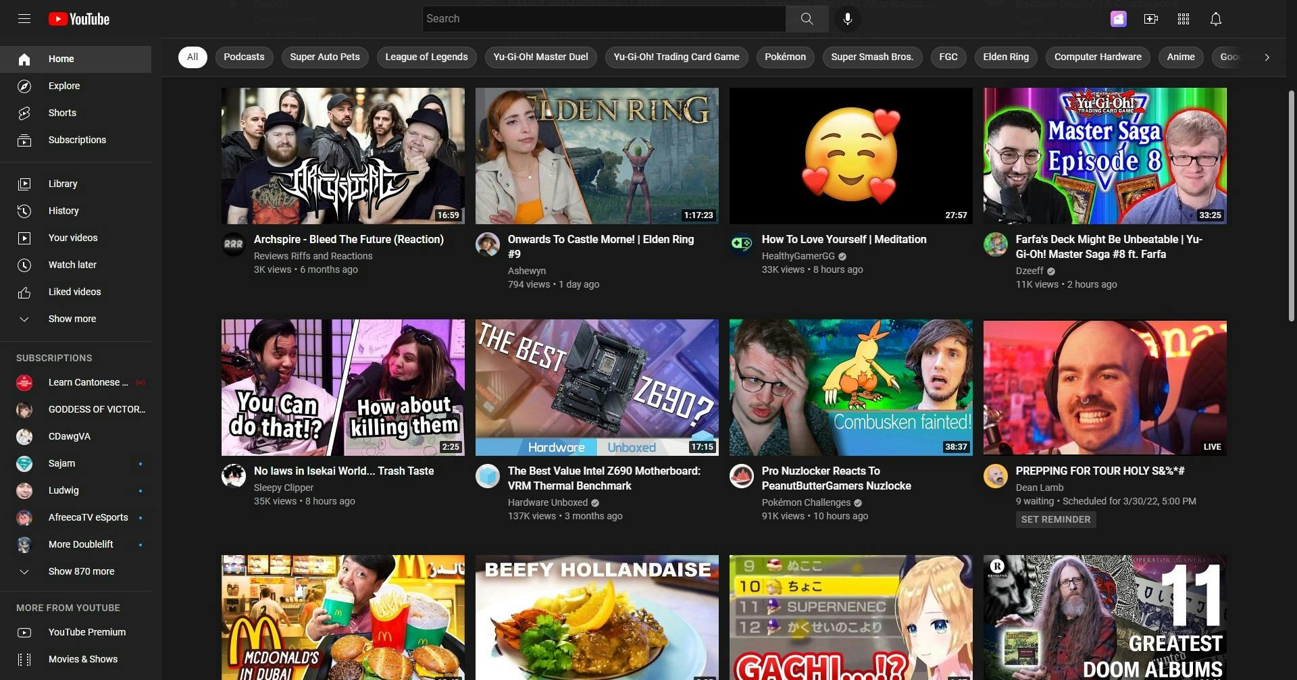The image size is (1297, 680).
Task: Open YouTube Premium in sidebar
Action: tap(76, 633)
